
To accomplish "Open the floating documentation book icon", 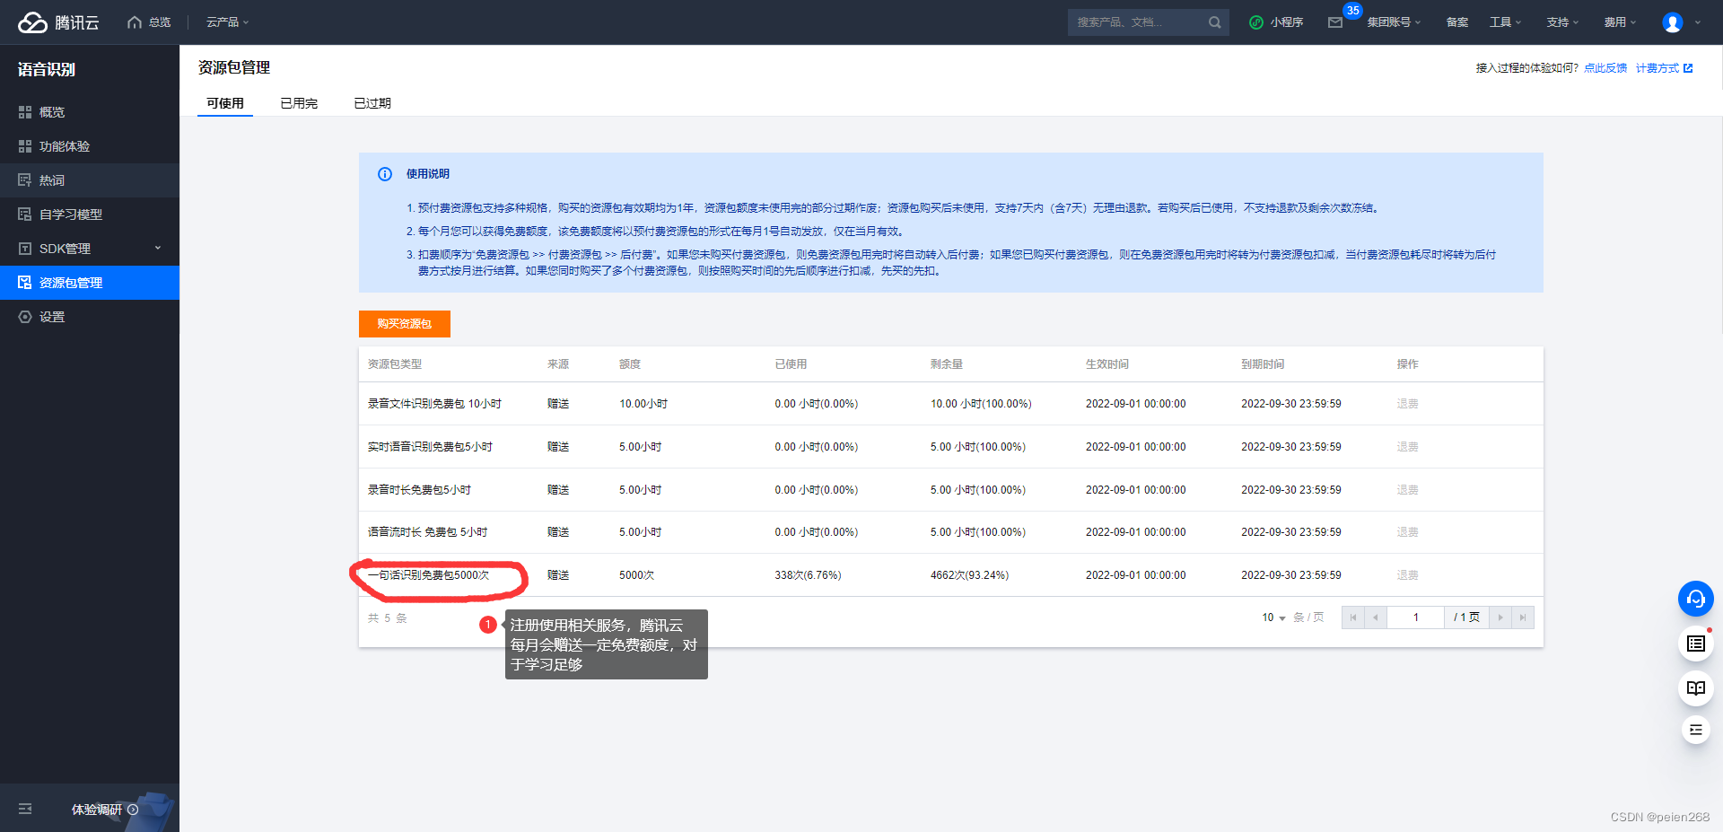I will click(x=1696, y=688).
